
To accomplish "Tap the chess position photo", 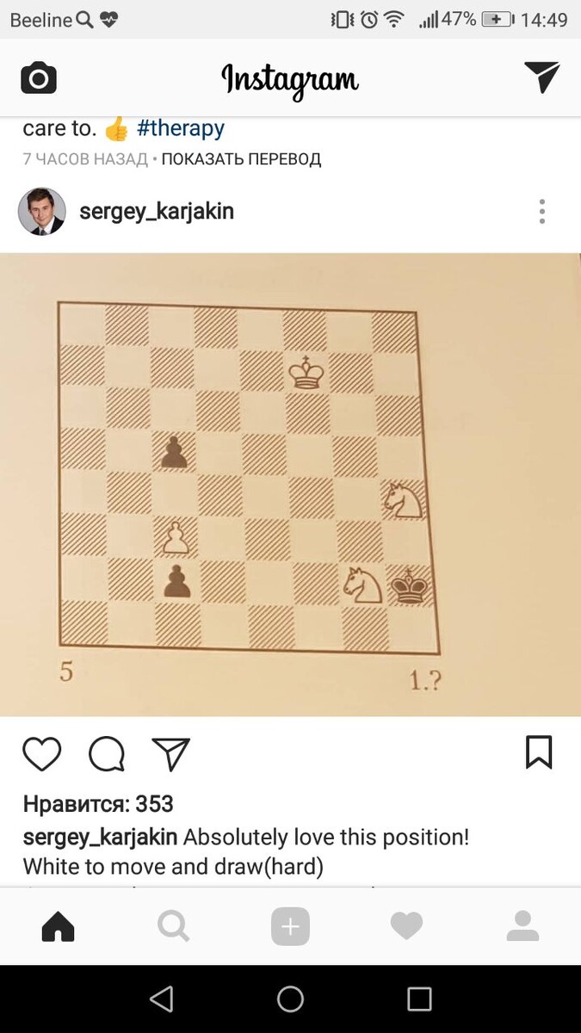I will (290, 485).
